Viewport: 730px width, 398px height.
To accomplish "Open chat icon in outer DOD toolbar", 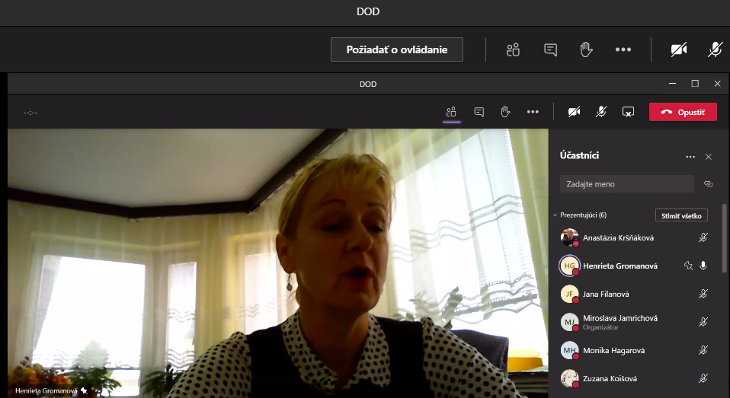I will click(x=550, y=49).
